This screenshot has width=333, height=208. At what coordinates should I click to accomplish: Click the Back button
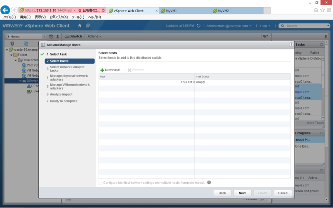point(222,193)
